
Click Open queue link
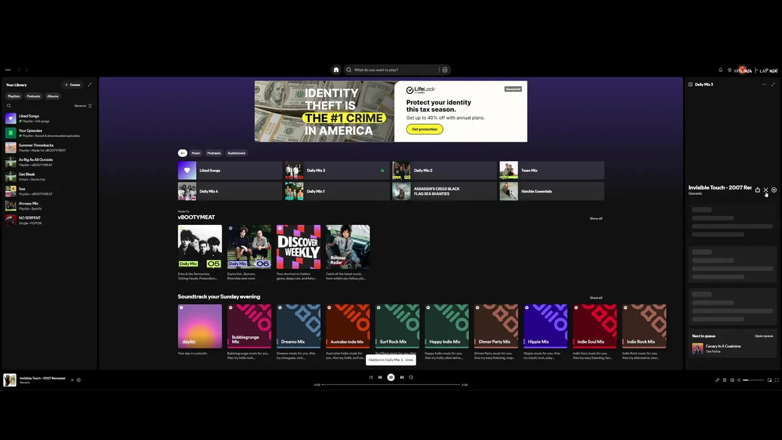coord(764,336)
